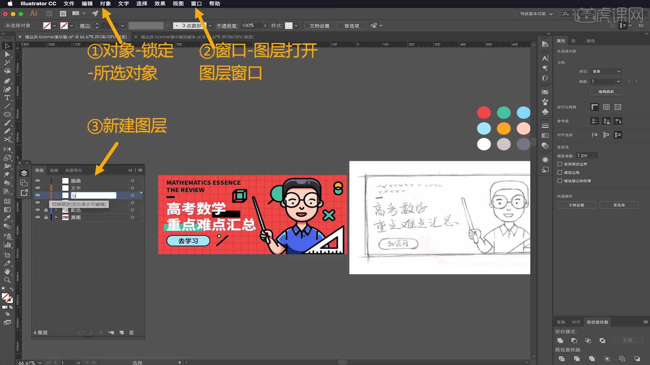
Task: Expand the 原图 layer group
Action: coord(56,217)
